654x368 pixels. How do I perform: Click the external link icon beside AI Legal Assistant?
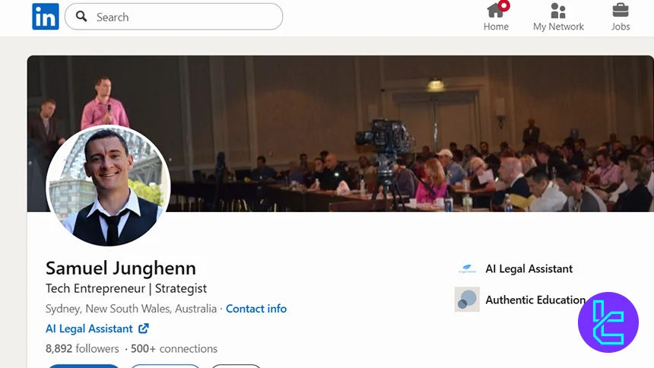pos(143,328)
